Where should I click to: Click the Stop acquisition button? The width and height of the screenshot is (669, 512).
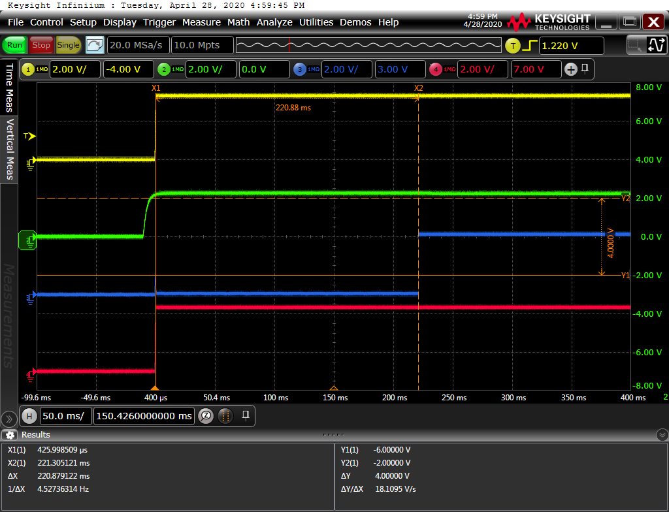pos(41,45)
